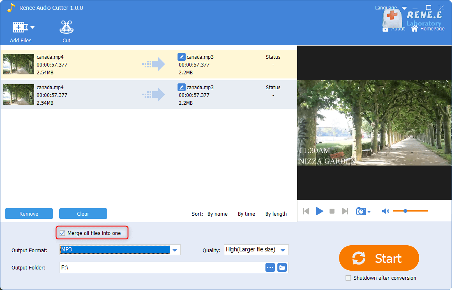Expand the snapshot options arrow
The width and height of the screenshot is (452, 290).
click(x=369, y=212)
